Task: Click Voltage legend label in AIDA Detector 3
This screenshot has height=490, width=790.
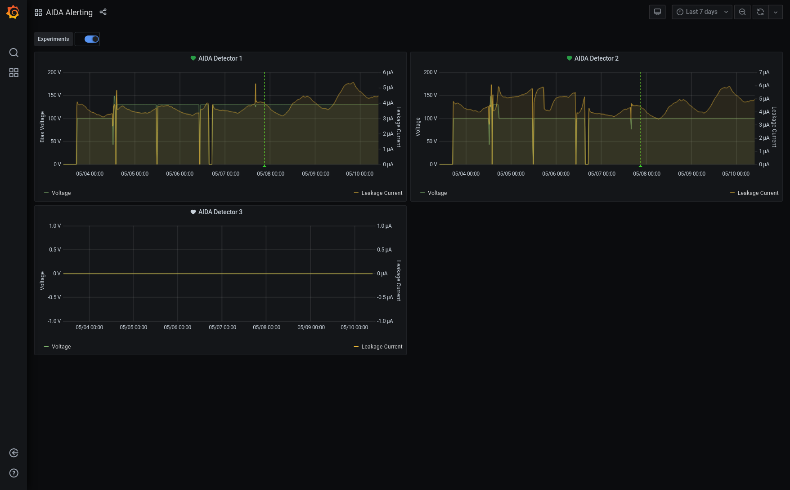Action: [x=61, y=347]
